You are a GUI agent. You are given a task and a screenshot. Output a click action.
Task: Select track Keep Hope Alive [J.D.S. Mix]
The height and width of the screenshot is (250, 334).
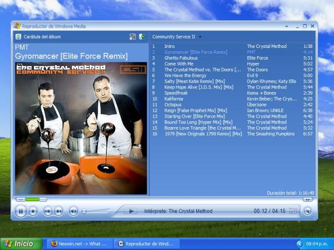tap(232, 87)
